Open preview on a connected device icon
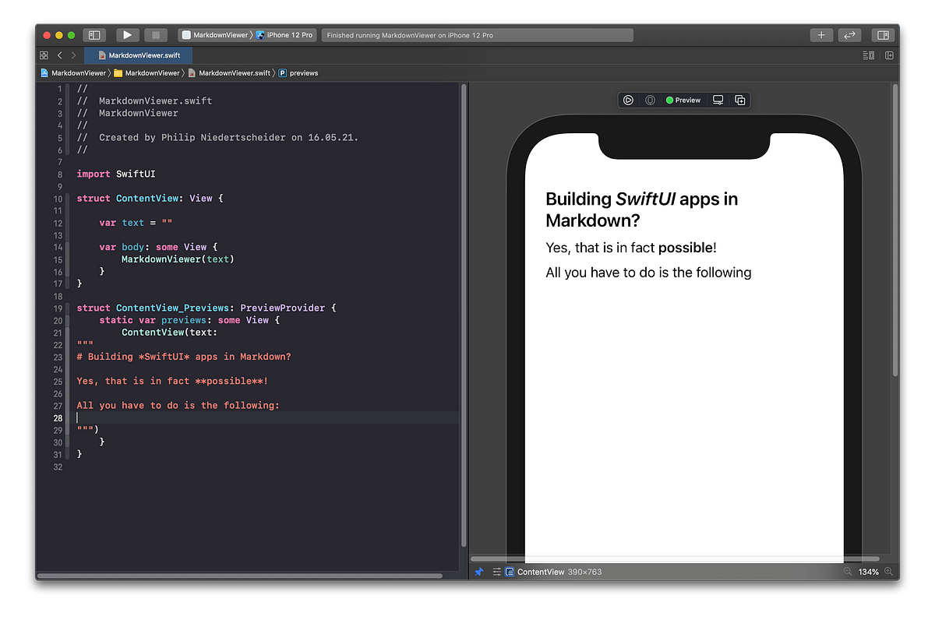This screenshot has height=627, width=935. (718, 100)
